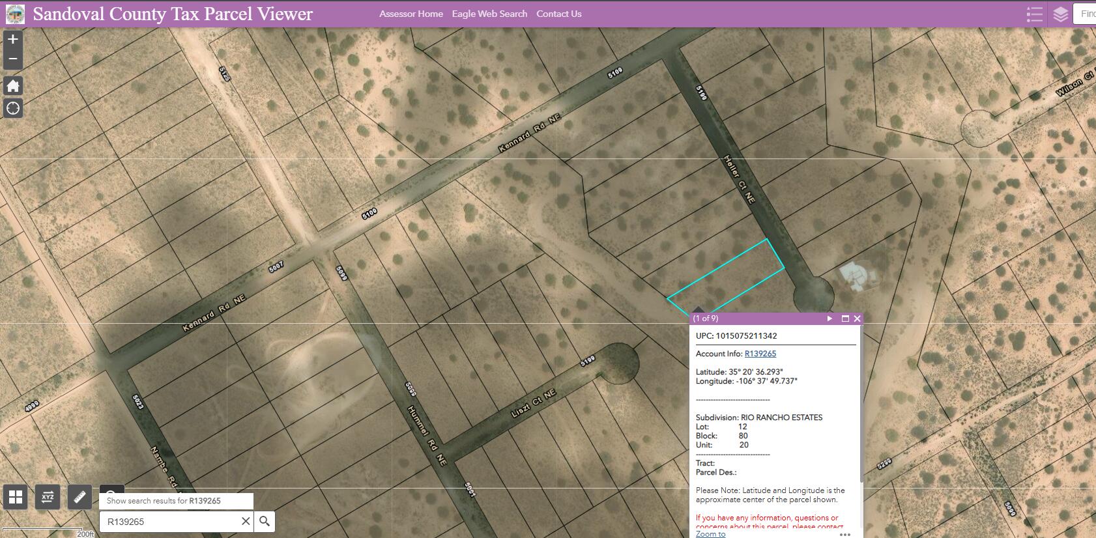This screenshot has width=1096, height=538.
Task: Open the XYZ coordinate tool
Action: tap(48, 498)
